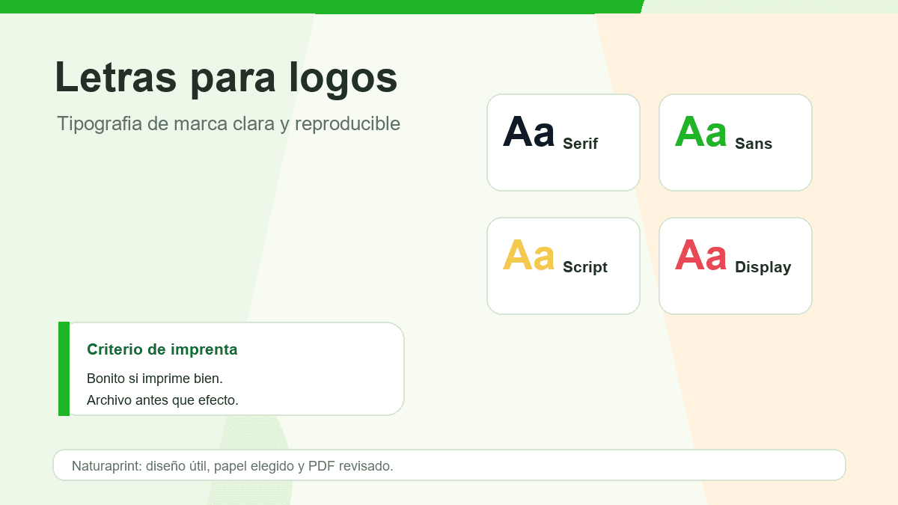Select the line 'Bonito si imprime bien.'
The height and width of the screenshot is (505, 898).
[x=155, y=379]
